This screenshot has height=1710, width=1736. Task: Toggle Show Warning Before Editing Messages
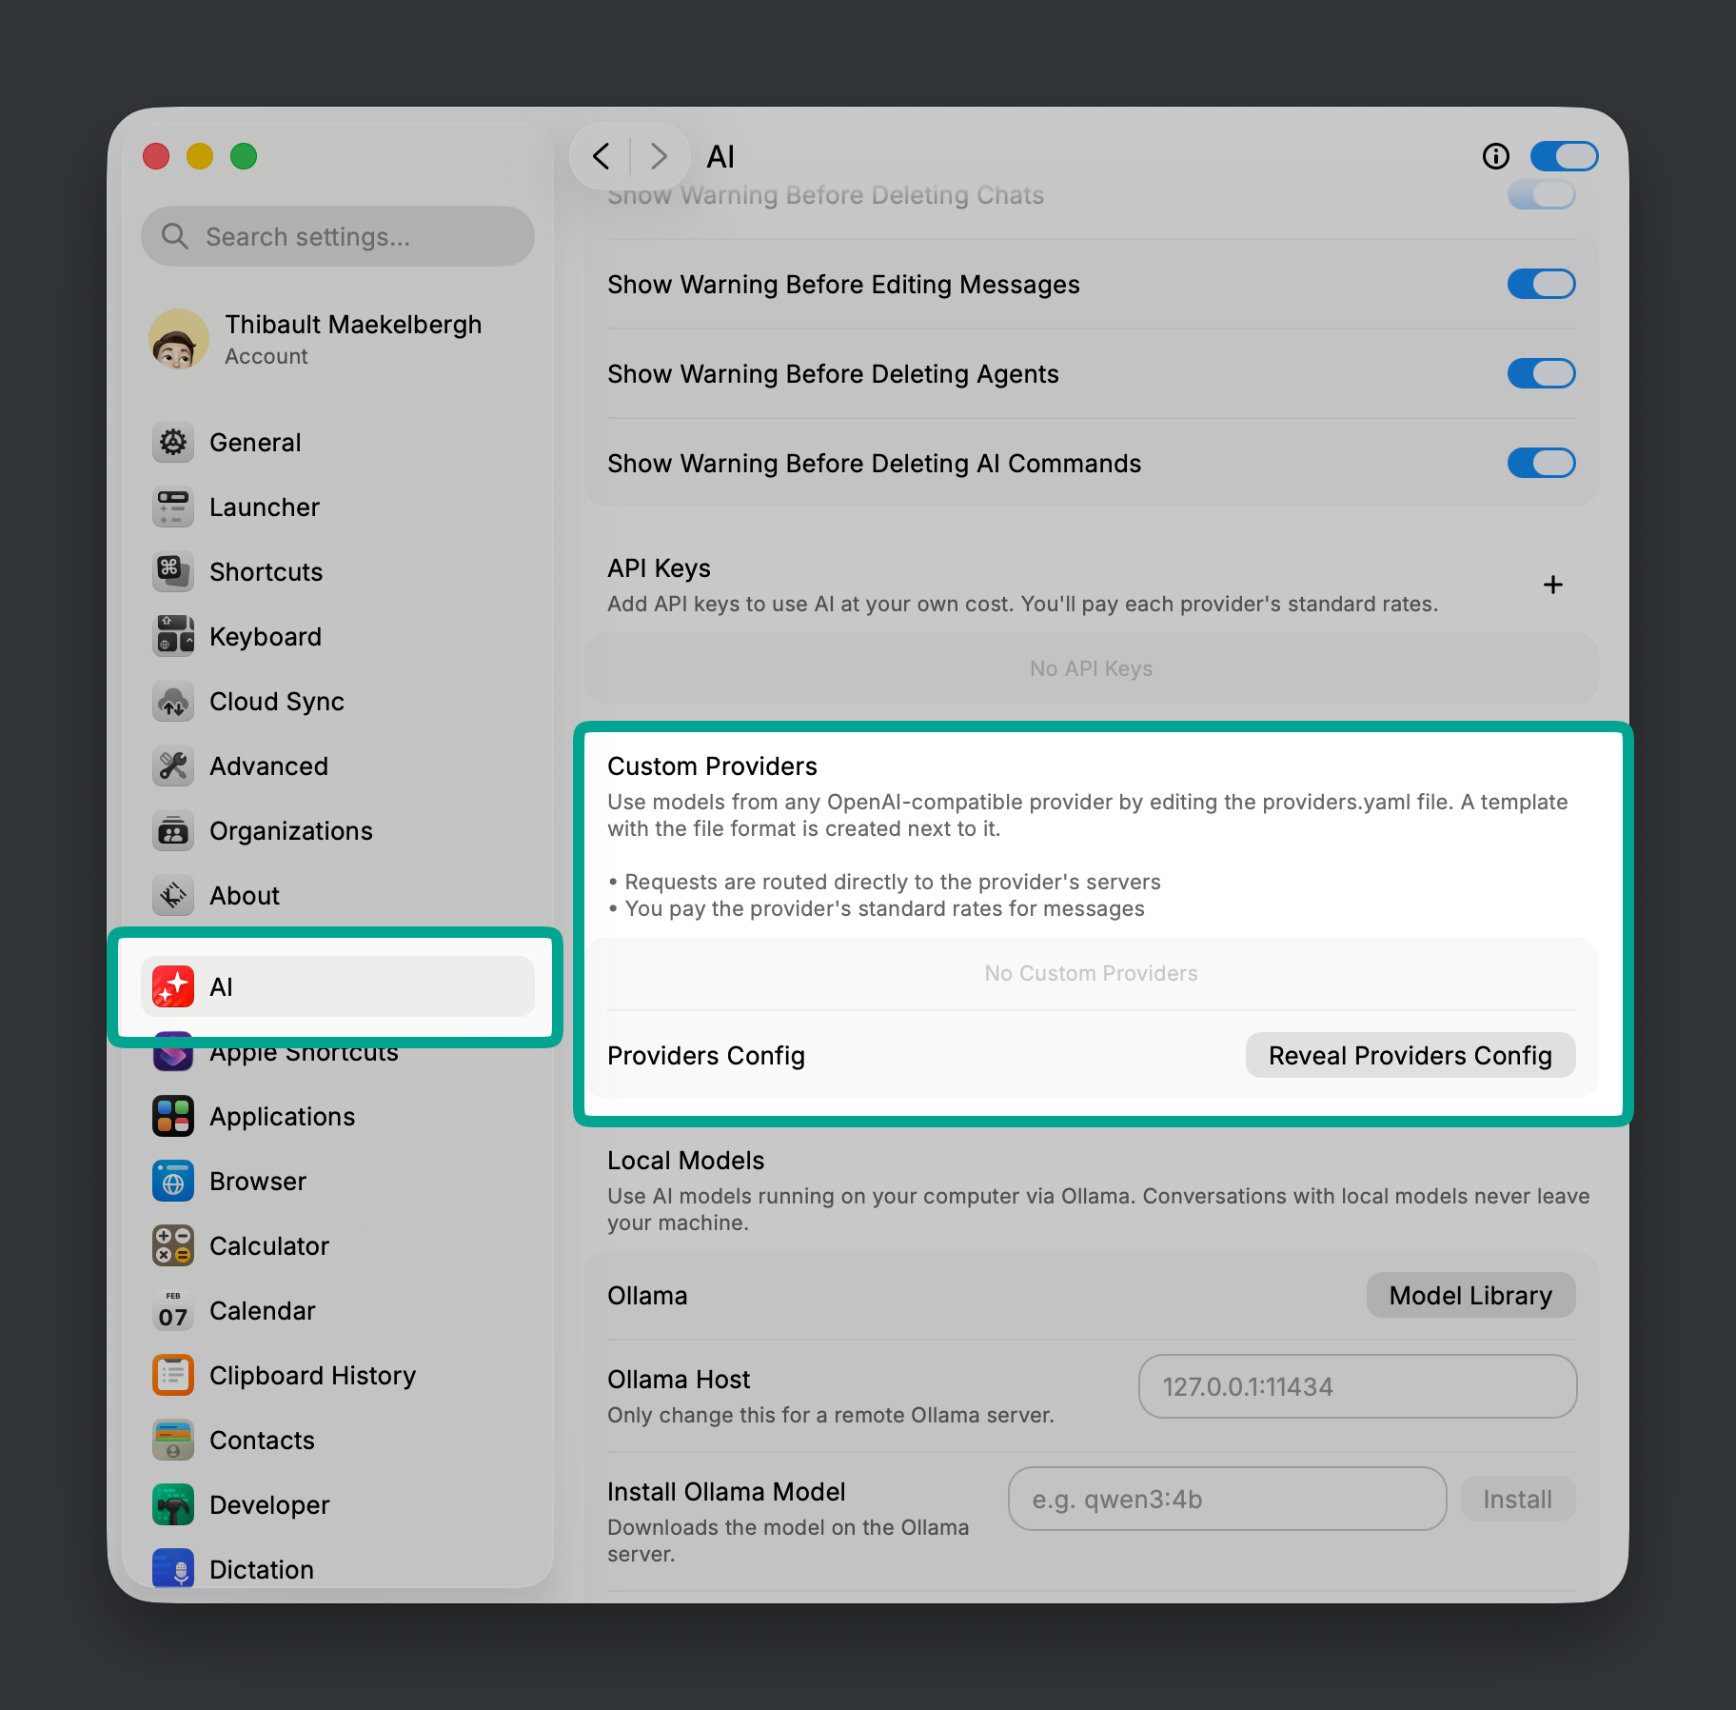click(1541, 284)
